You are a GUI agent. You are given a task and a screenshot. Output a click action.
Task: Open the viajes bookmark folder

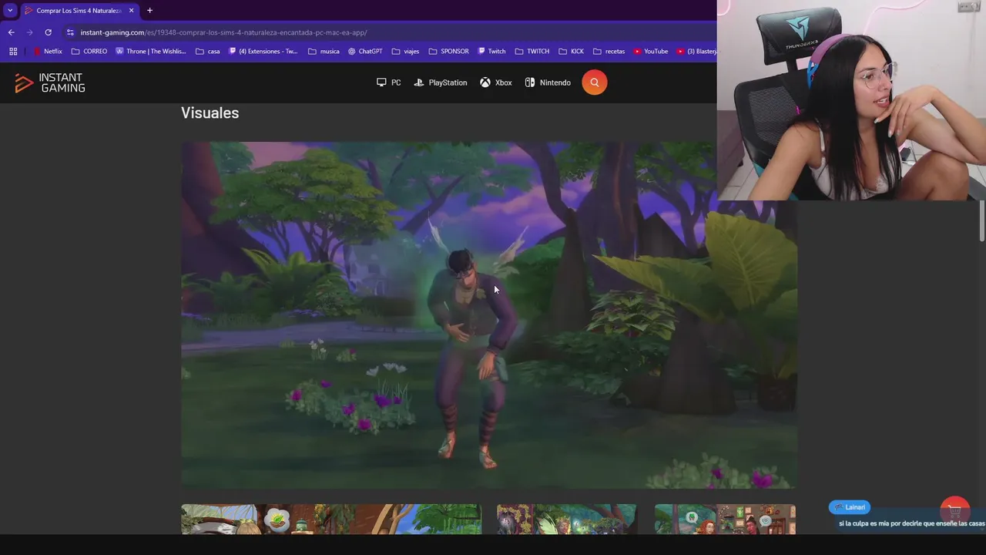pyautogui.click(x=405, y=52)
